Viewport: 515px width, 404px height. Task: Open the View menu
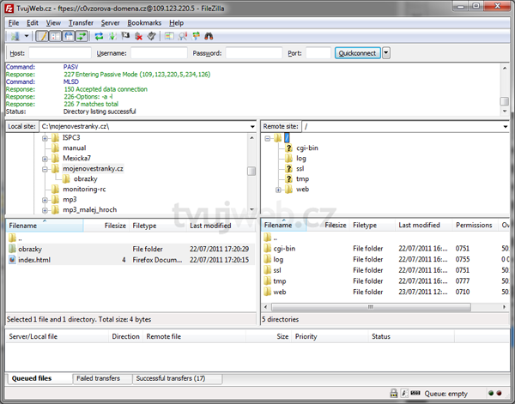[53, 23]
